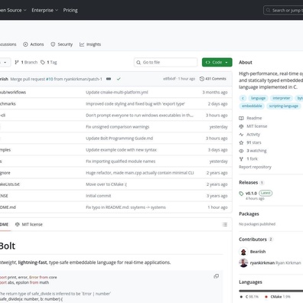Click the fork icon beside 1 fork
303x303 pixels.
(x=241, y=159)
